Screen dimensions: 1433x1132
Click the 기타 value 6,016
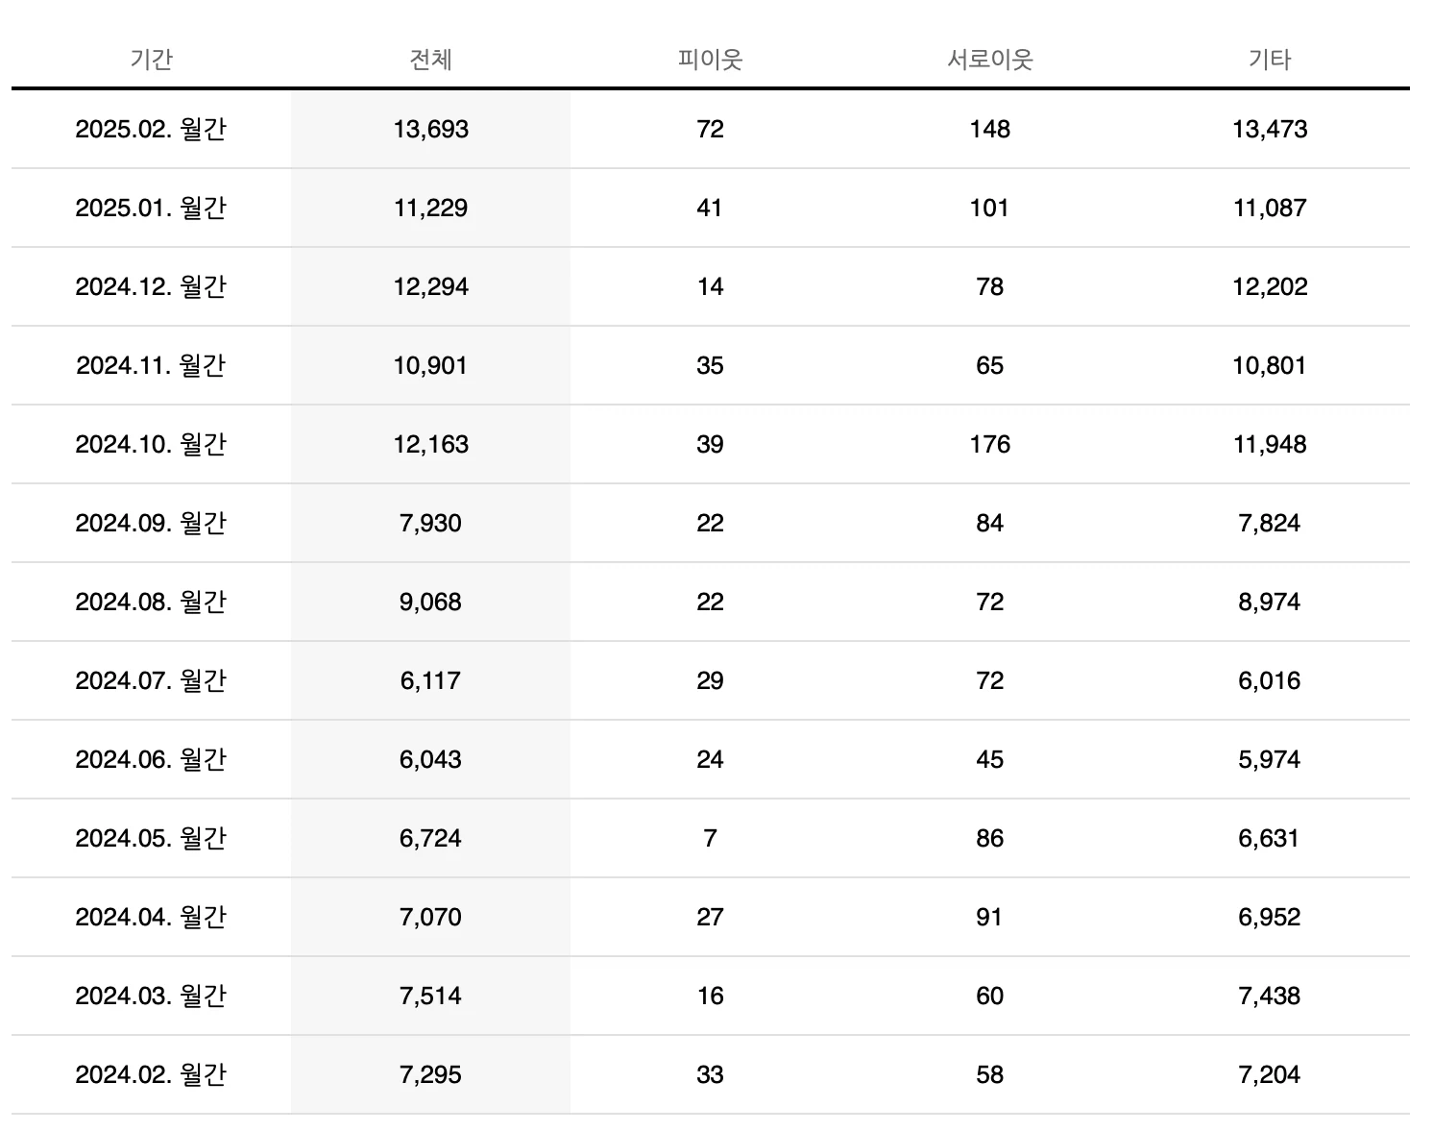click(1270, 680)
